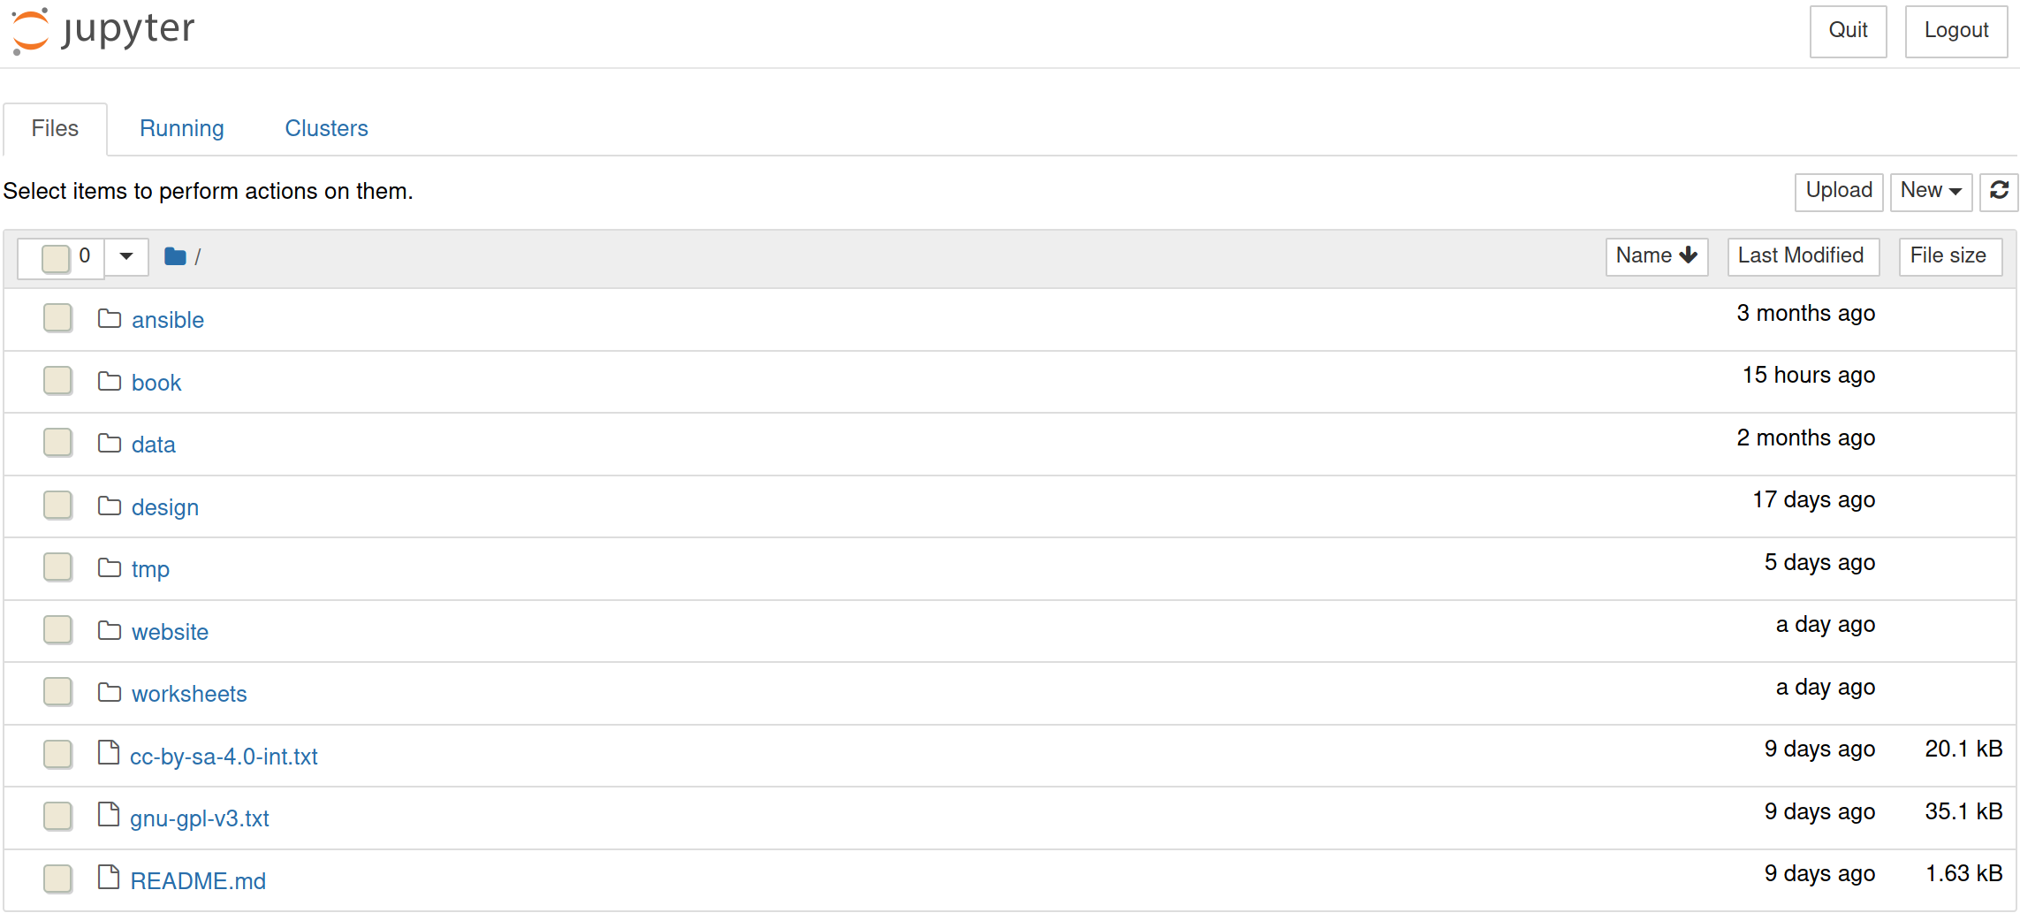The height and width of the screenshot is (913, 2020).
Task: Open the worksheets folder
Action: (x=188, y=693)
